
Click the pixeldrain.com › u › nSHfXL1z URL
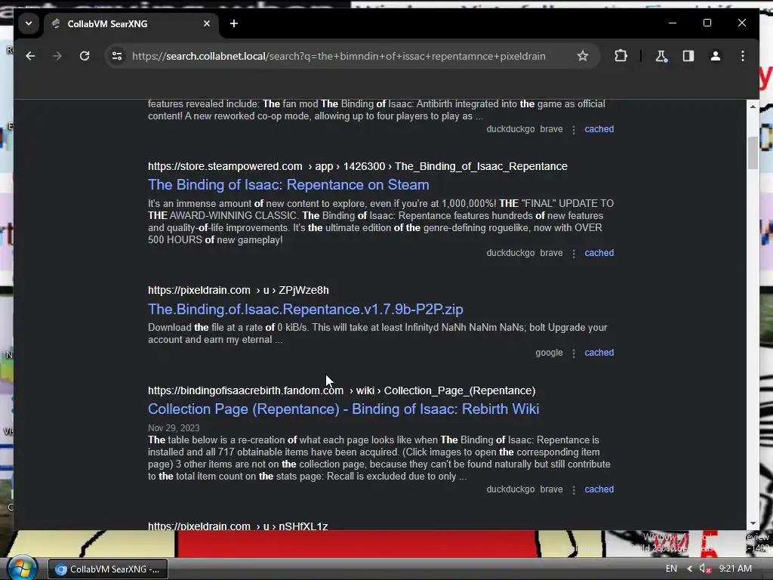coord(238,526)
